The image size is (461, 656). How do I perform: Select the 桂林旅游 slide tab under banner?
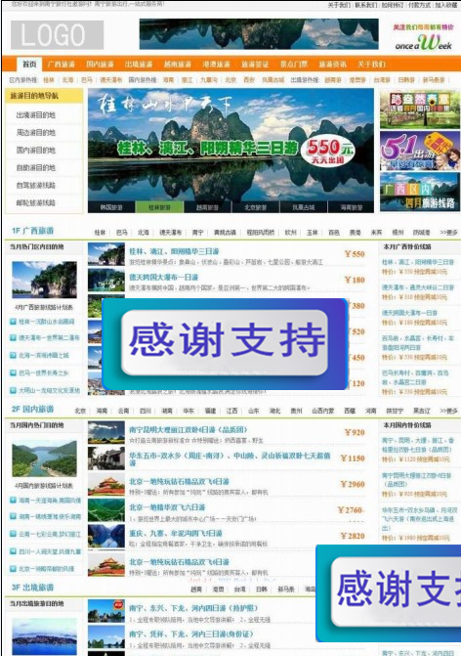click(x=159, y=207)
